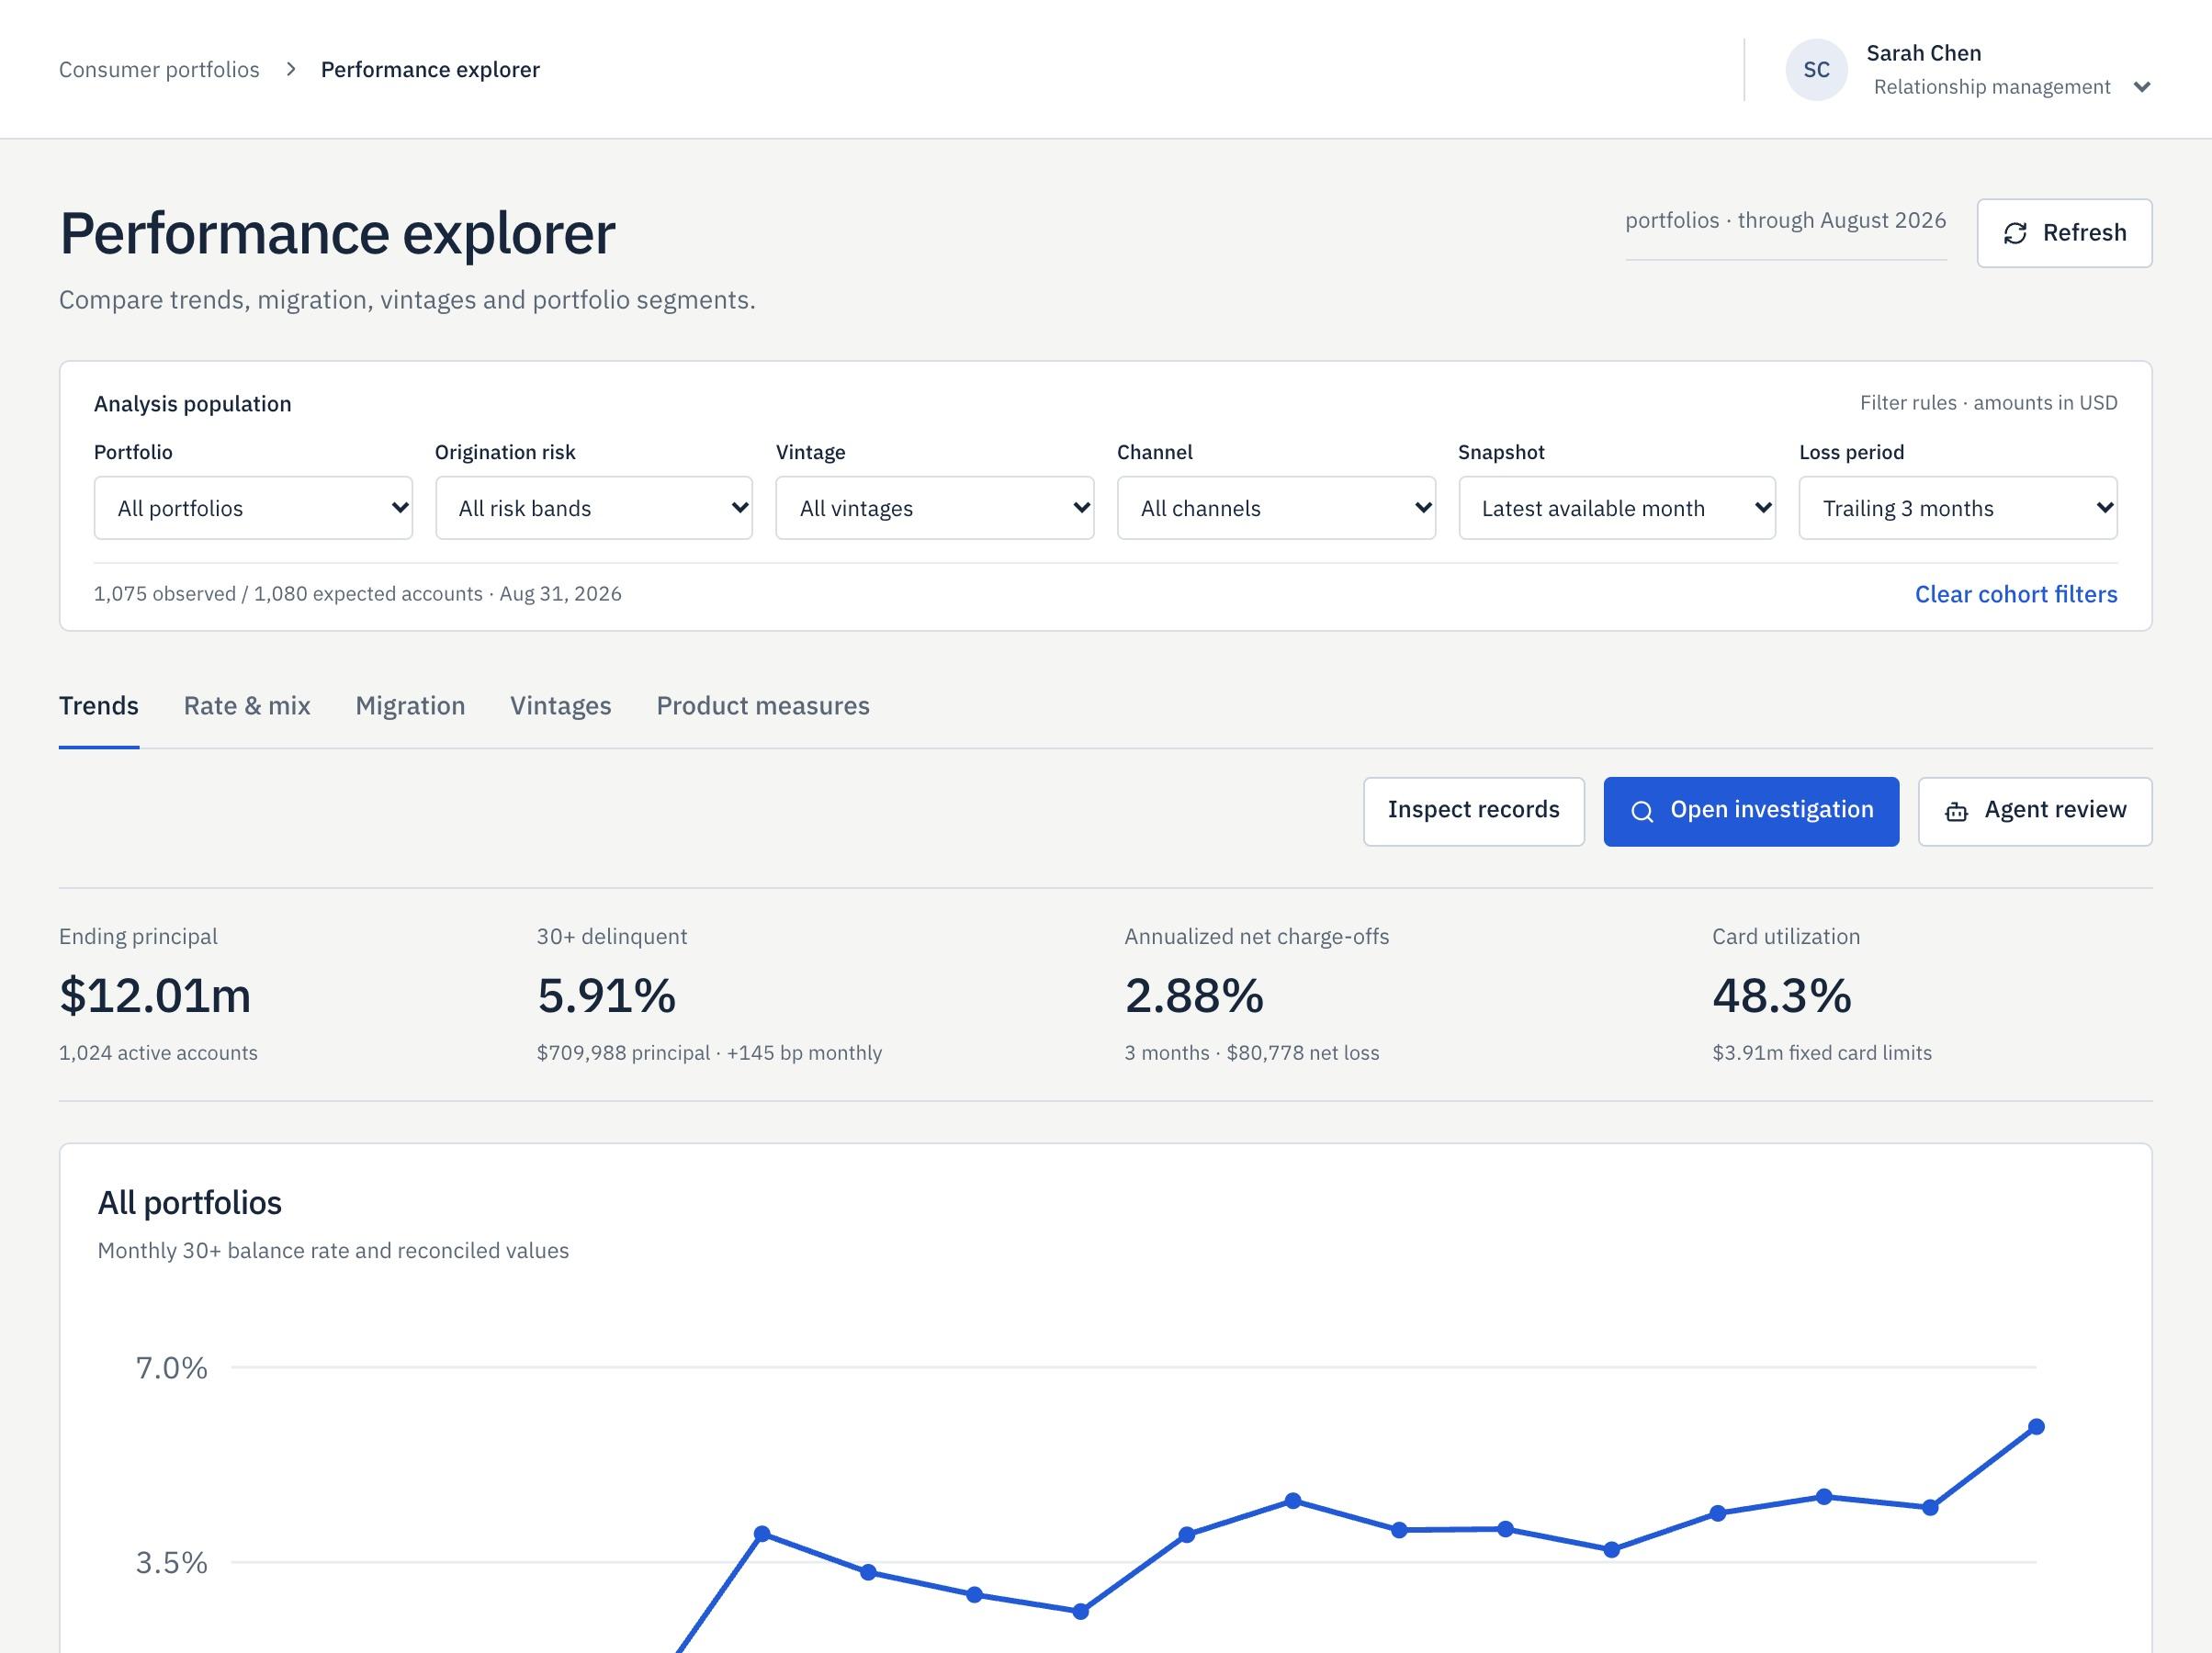Click Clear cohort filters link
This screenshot has height=1653, width=2212.
(2016, 594)
